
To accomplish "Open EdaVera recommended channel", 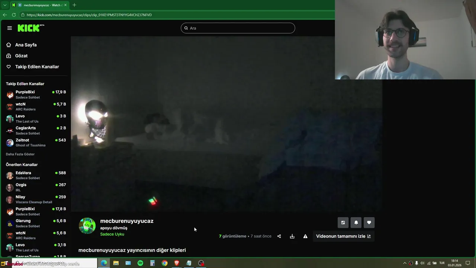I will (36, 175).
